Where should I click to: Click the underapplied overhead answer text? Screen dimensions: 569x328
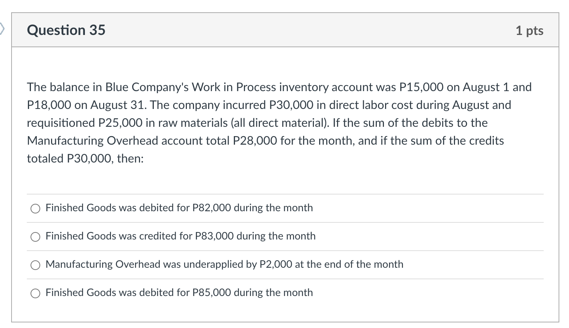pos(224,265)
